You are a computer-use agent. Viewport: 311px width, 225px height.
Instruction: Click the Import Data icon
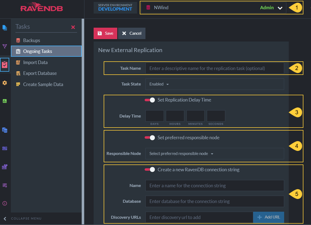[18, 62]
